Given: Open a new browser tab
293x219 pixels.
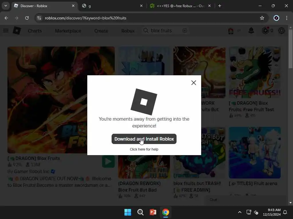Looking at the screenshot, I should tap(220, 6).
